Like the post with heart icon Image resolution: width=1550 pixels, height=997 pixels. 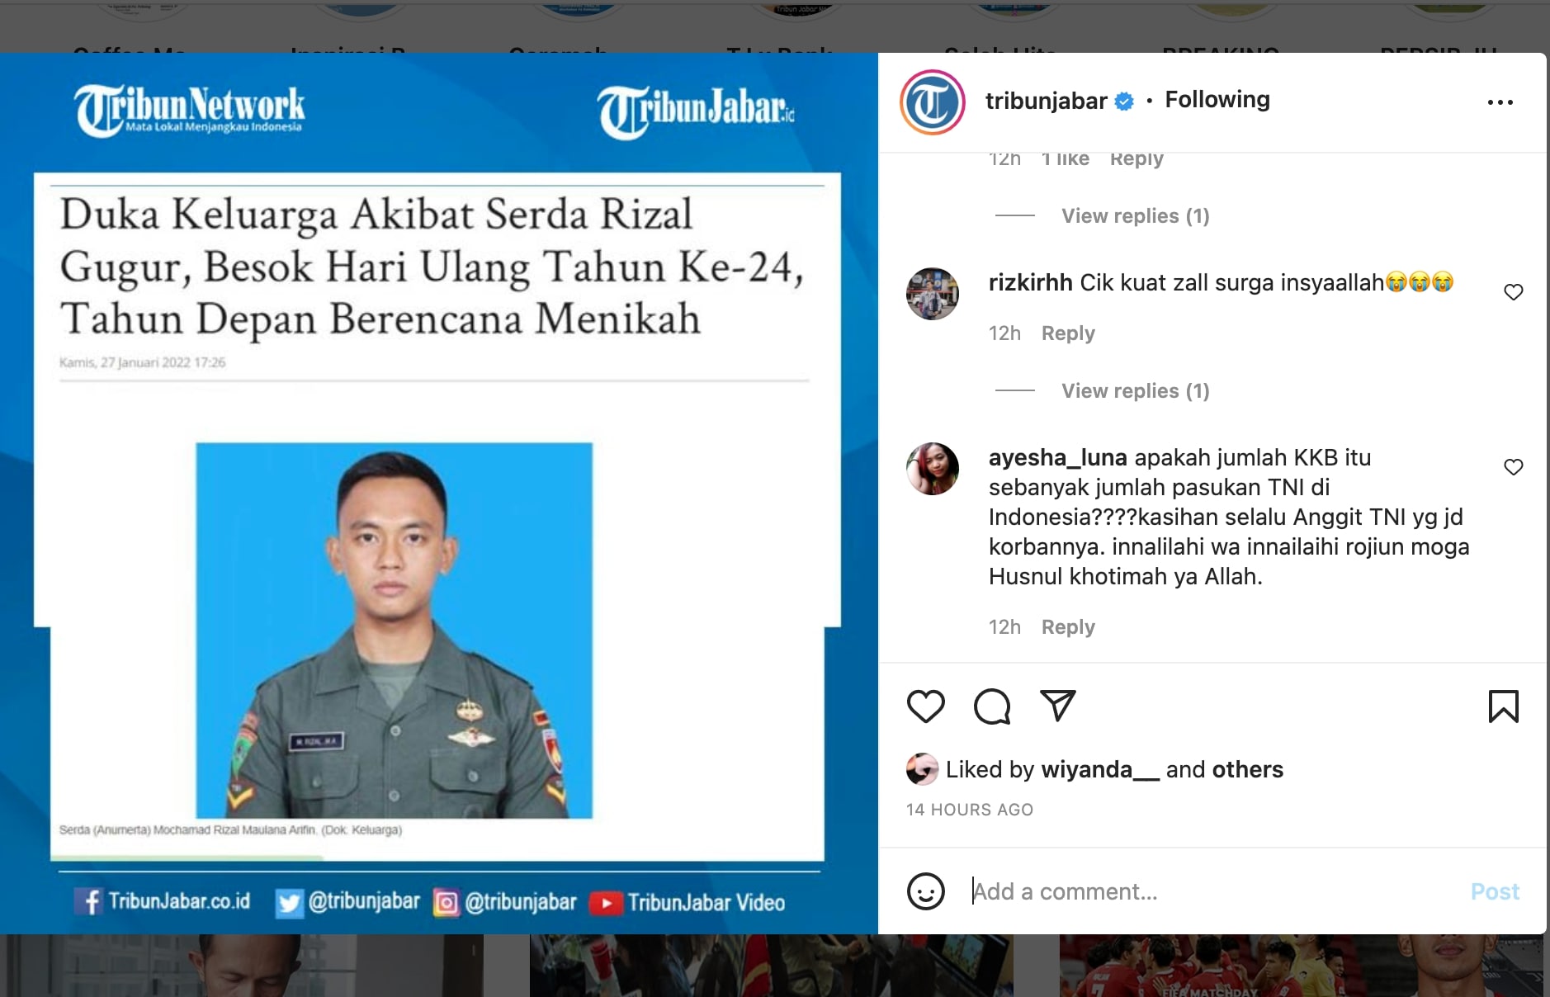925,706
